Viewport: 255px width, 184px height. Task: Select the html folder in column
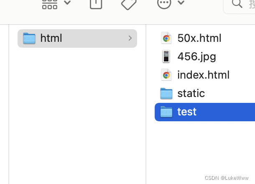(x=77, y=38)
